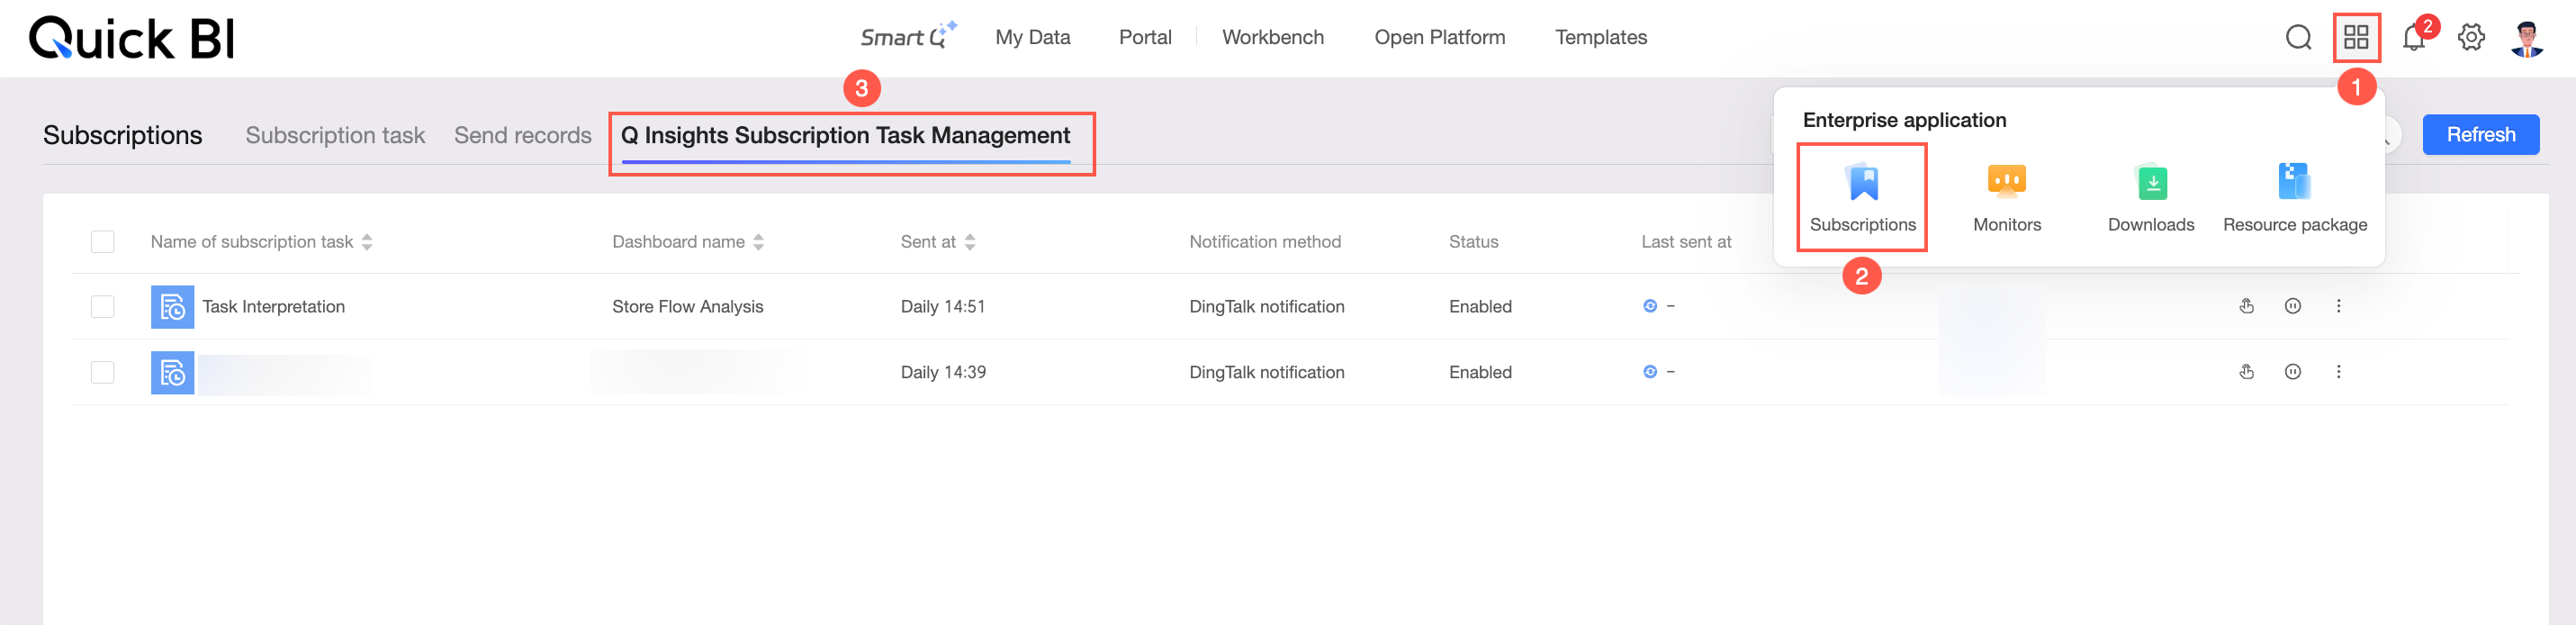Open more options for Daily 14:39 row
Image resolution: width=2576 pixels, height=625 pixels.
2338,372
